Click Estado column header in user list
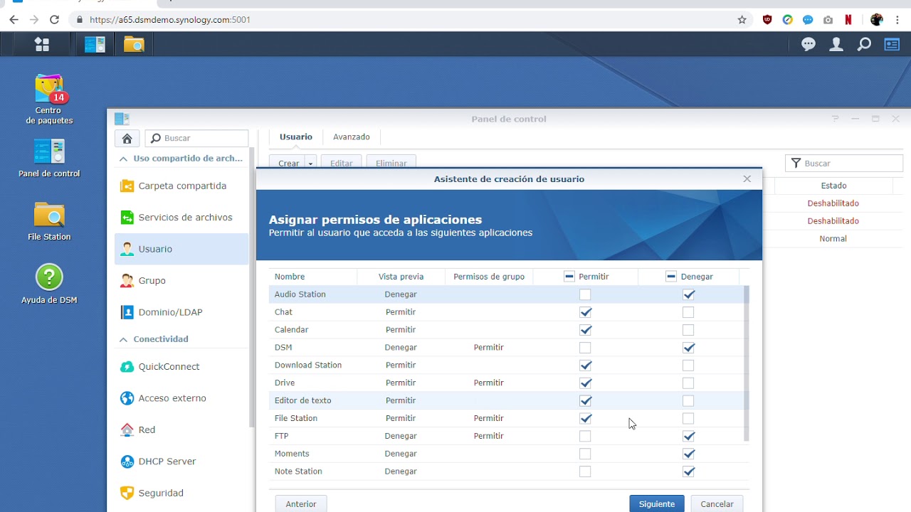911x512 pixels. click(x=833, y=186)
